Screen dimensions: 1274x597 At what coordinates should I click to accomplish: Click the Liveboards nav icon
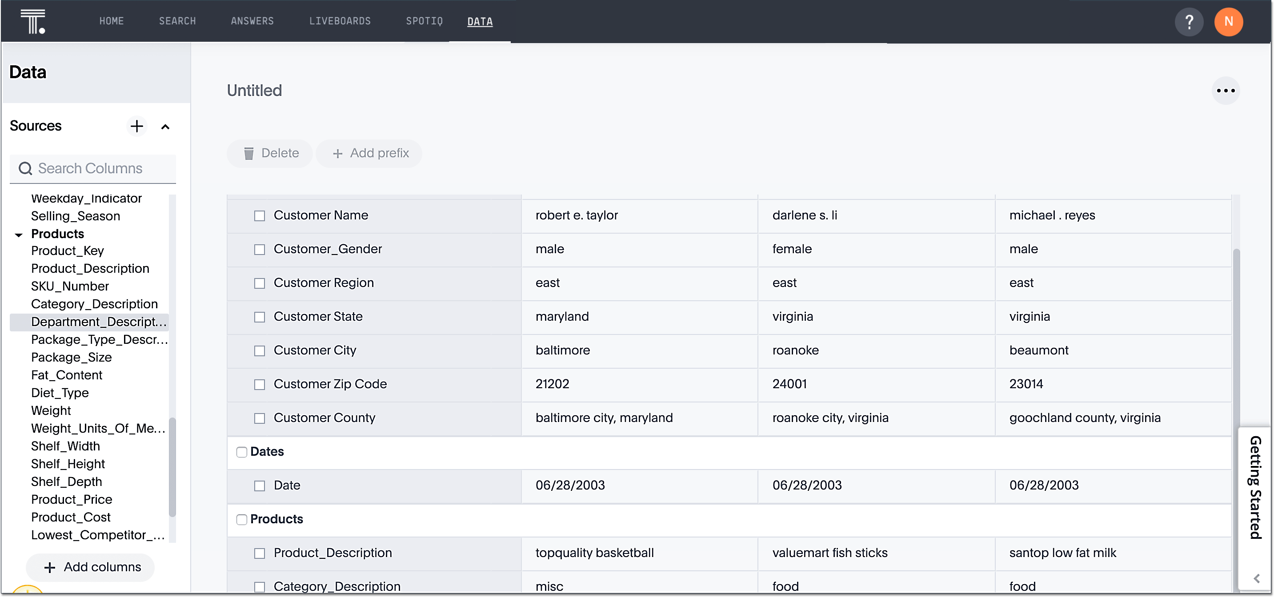tap(339, 22)
